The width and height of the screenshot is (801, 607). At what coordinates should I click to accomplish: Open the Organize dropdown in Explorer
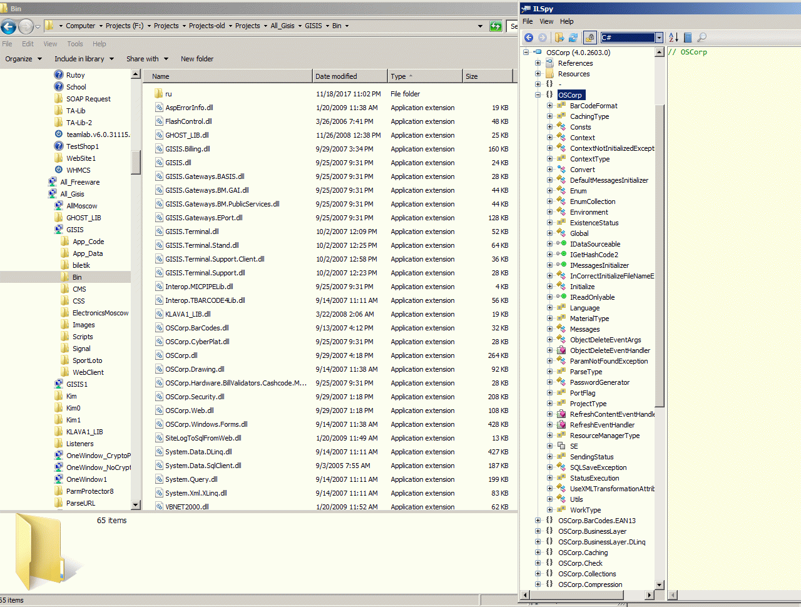click(24, 59)
